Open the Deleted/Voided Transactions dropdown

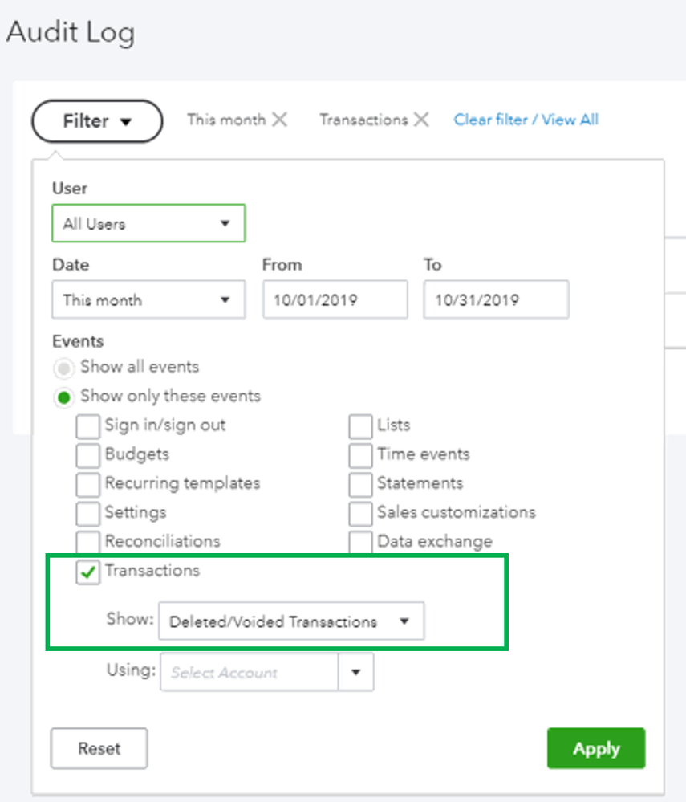click(290, 621)
